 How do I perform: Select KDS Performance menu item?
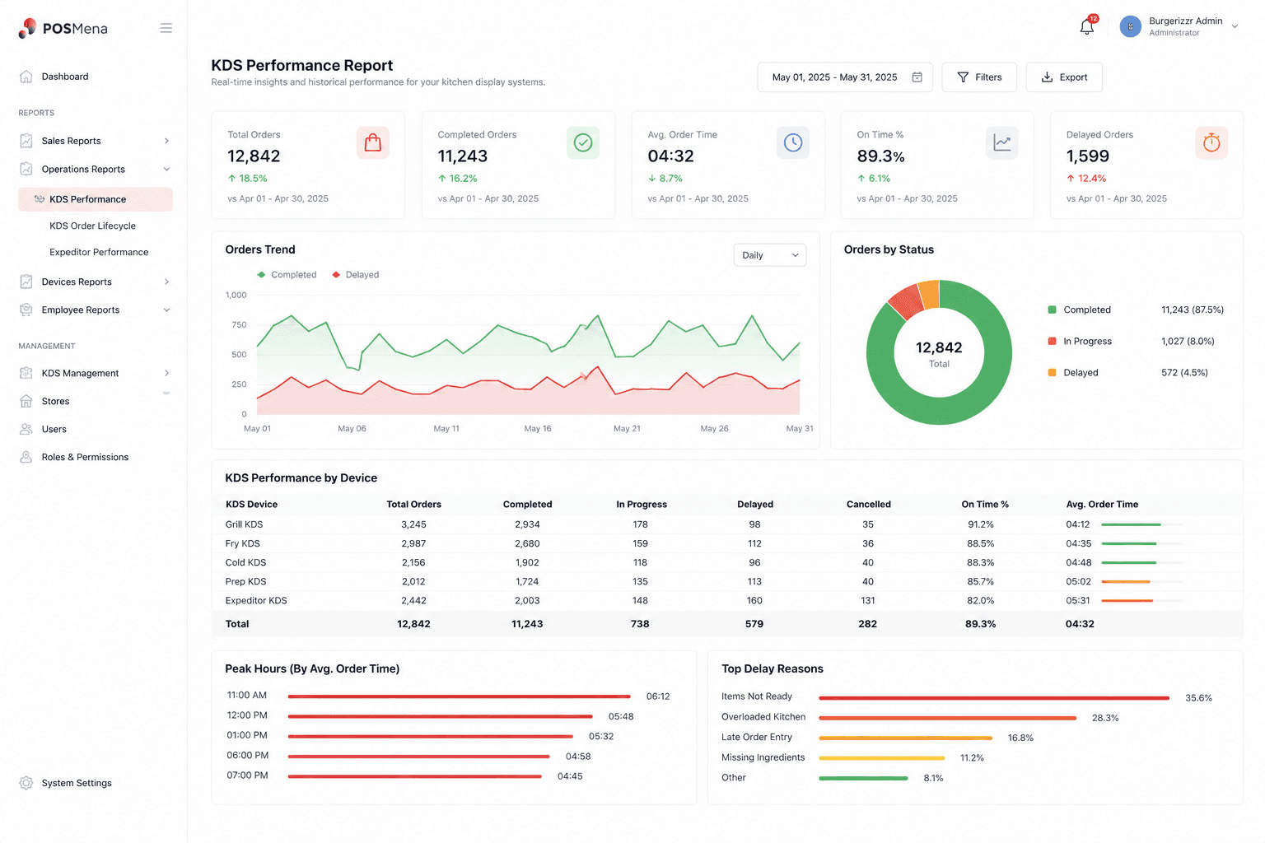96,199
